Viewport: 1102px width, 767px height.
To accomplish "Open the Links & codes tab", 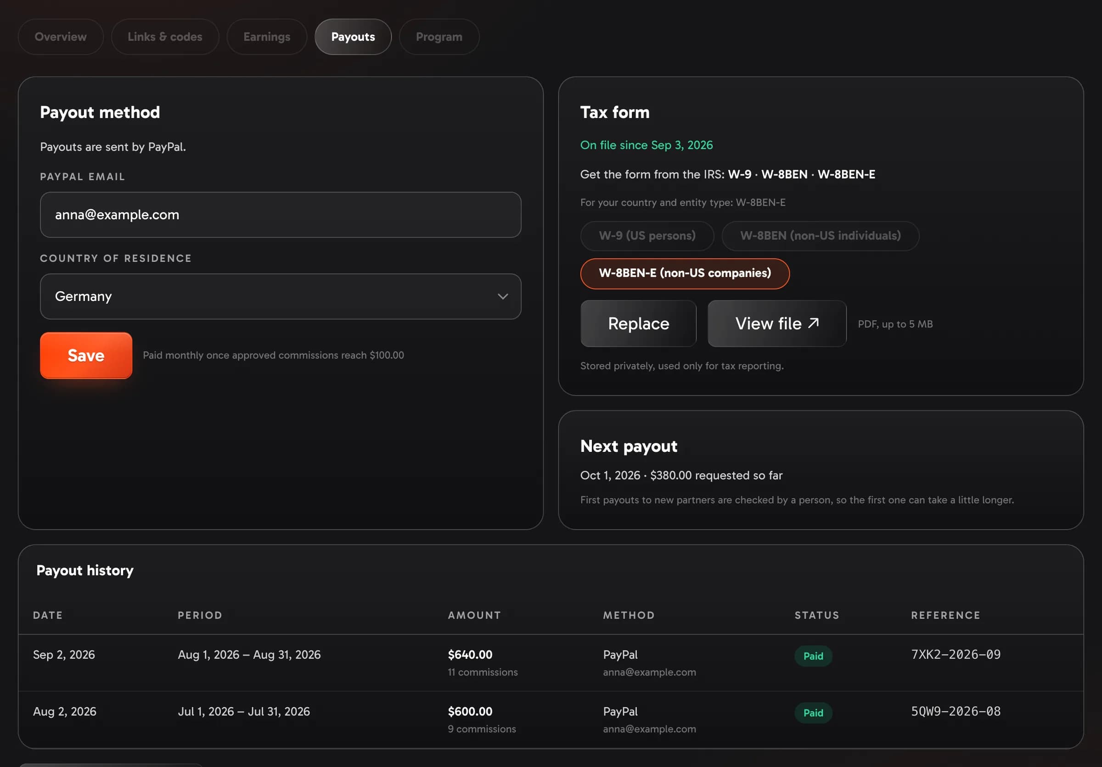I will coord(165,37).
